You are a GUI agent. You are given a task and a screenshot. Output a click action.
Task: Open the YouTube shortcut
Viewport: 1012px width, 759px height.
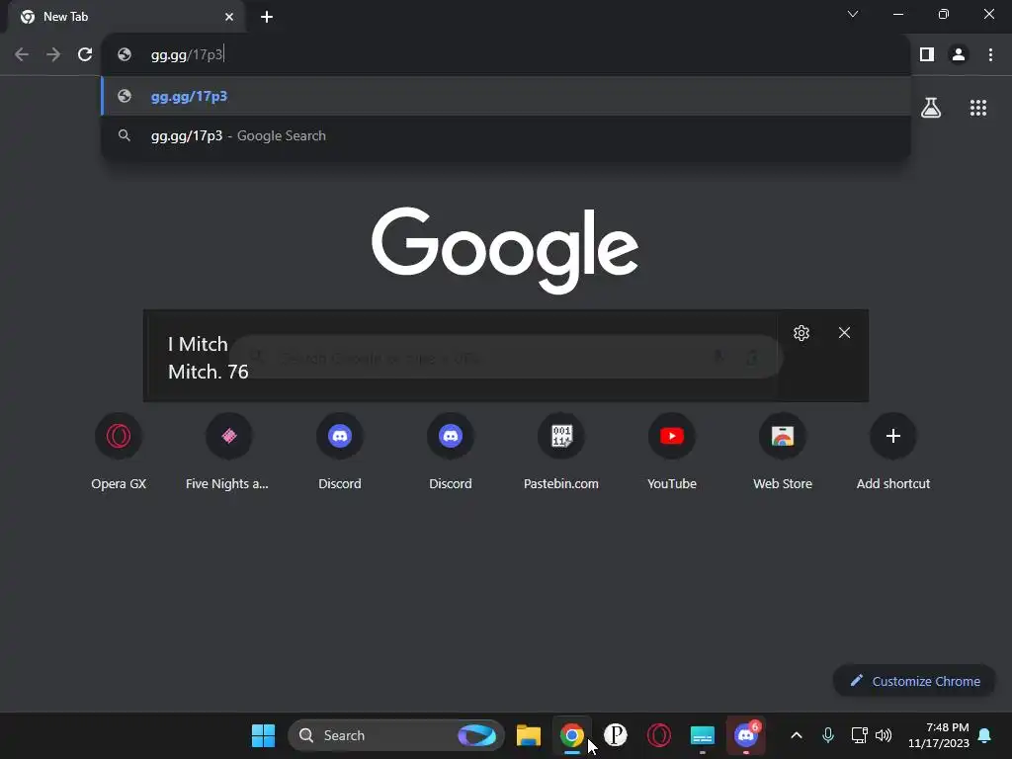point(672,452)
